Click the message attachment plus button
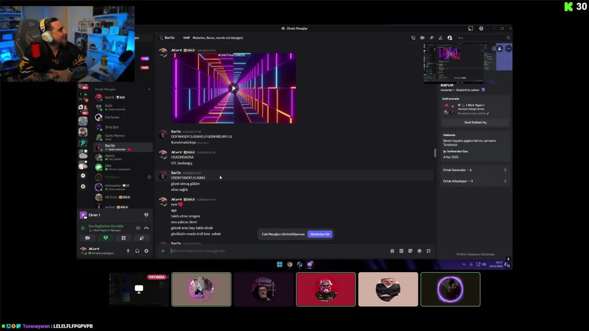Viewport: 589px width, 331px height. click(162, 251)
